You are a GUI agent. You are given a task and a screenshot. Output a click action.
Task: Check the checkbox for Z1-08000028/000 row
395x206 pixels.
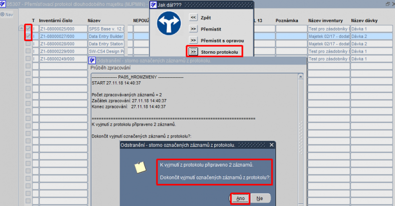coord(28,44)
